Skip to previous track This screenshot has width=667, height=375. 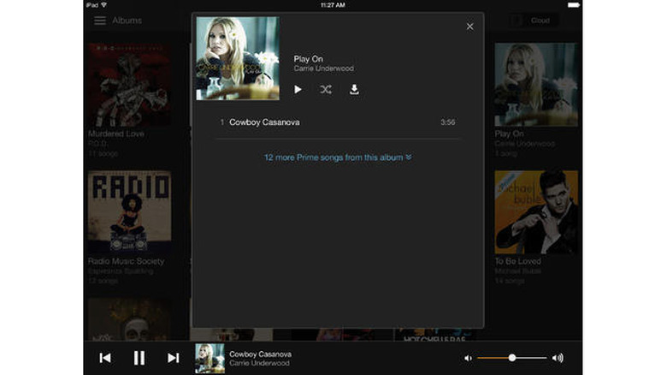(x=105, y=358)
